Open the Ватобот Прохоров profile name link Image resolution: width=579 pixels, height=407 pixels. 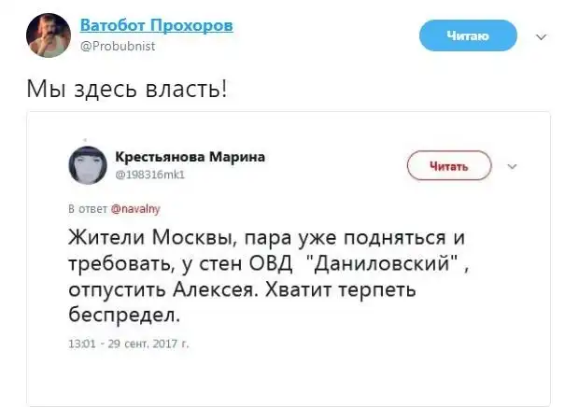click(156, 25)
